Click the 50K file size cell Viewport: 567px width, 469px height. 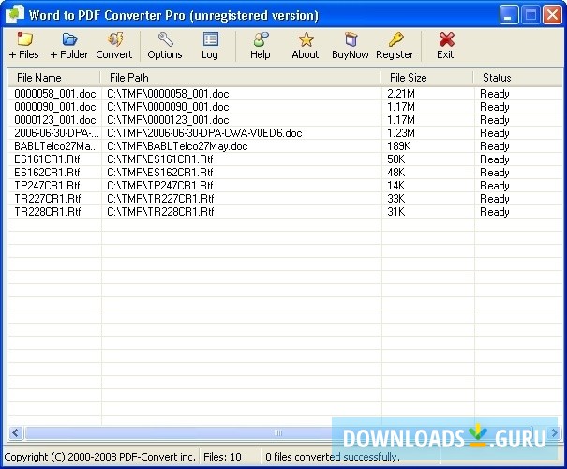[x=395, y=159]
